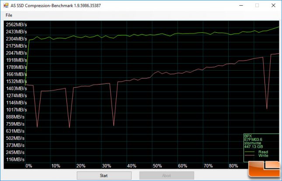The height and width of the screenshot is (181, 282).
Task: Select the 1403MB/s axis label
Action: tap(16, 89)
